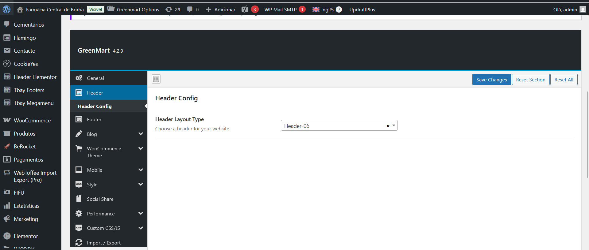The width and height of the screenshot is (589, 250).
Task: Click the Elementor icon in sidebar
Action: pos(7,236)
